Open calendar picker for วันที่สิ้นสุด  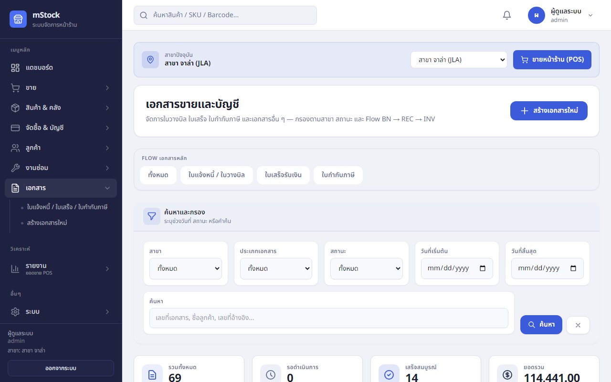[x=573, y=268]
